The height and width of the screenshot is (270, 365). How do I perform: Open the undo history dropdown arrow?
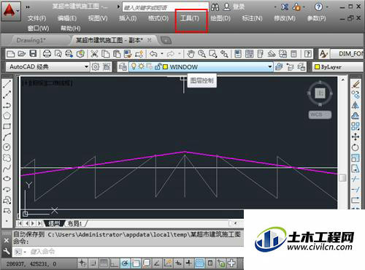pos(162,54)
